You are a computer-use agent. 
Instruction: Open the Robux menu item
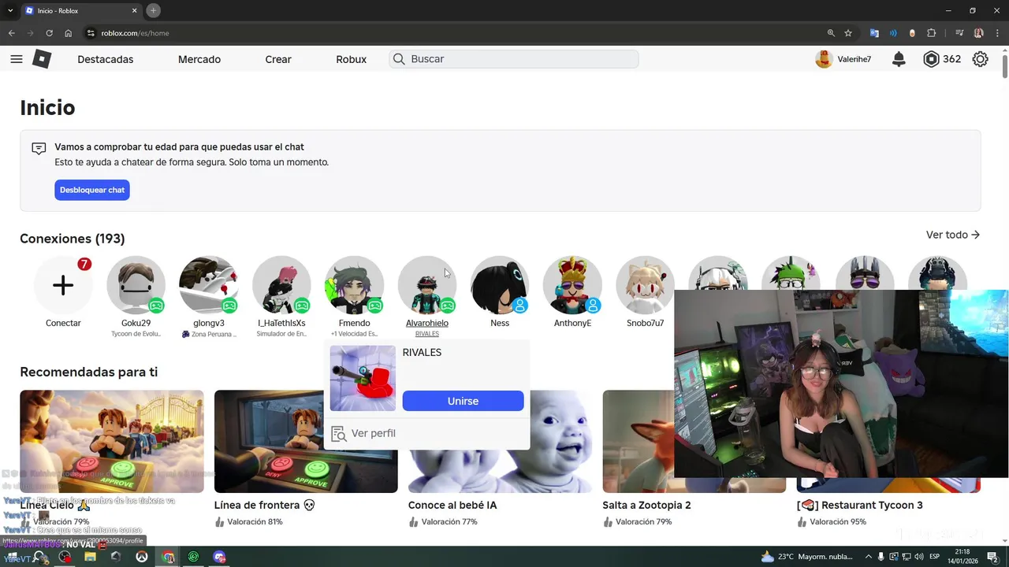coord(351,59)
